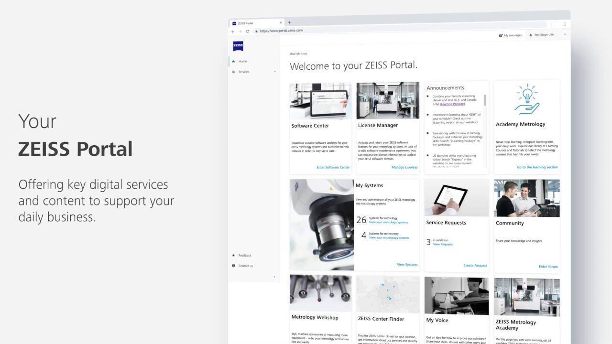Click the ZEISS Center Finder heading
Image resolution: width=612 pixels, height=344 pixels.
tap(381, 319)
